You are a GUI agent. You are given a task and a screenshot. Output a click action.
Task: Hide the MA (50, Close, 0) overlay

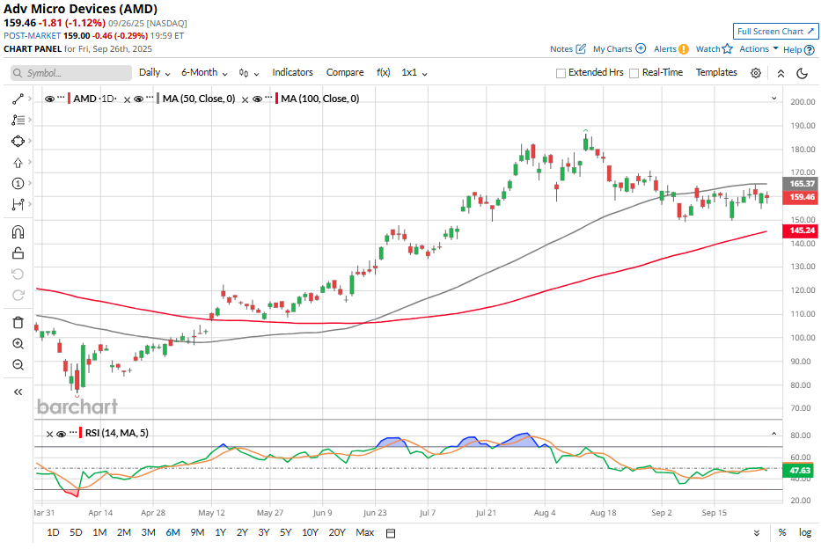[x=138, y=99]
